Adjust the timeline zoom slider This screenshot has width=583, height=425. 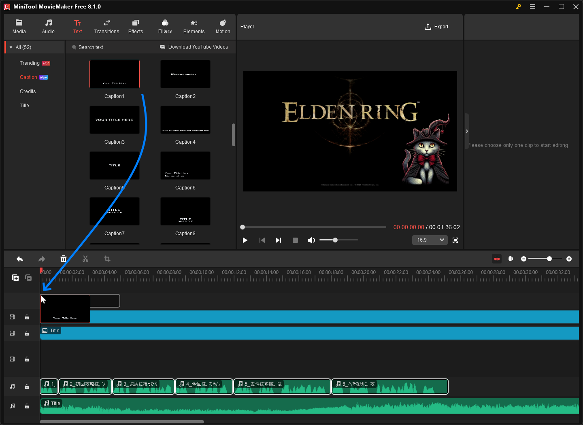[545, 259]
